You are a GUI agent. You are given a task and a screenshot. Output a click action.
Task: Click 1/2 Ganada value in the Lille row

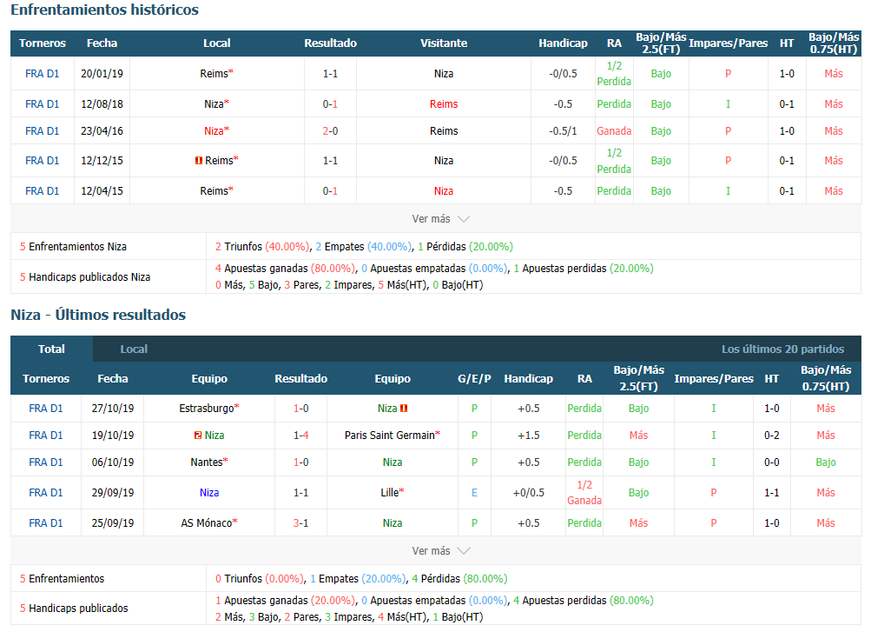coord(584,493)
